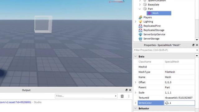199x112 pixels.
Task: Close the Properties panel
Action: pos(197,45)
